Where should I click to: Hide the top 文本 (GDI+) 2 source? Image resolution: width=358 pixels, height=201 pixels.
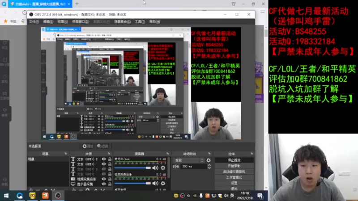(104, 159)
